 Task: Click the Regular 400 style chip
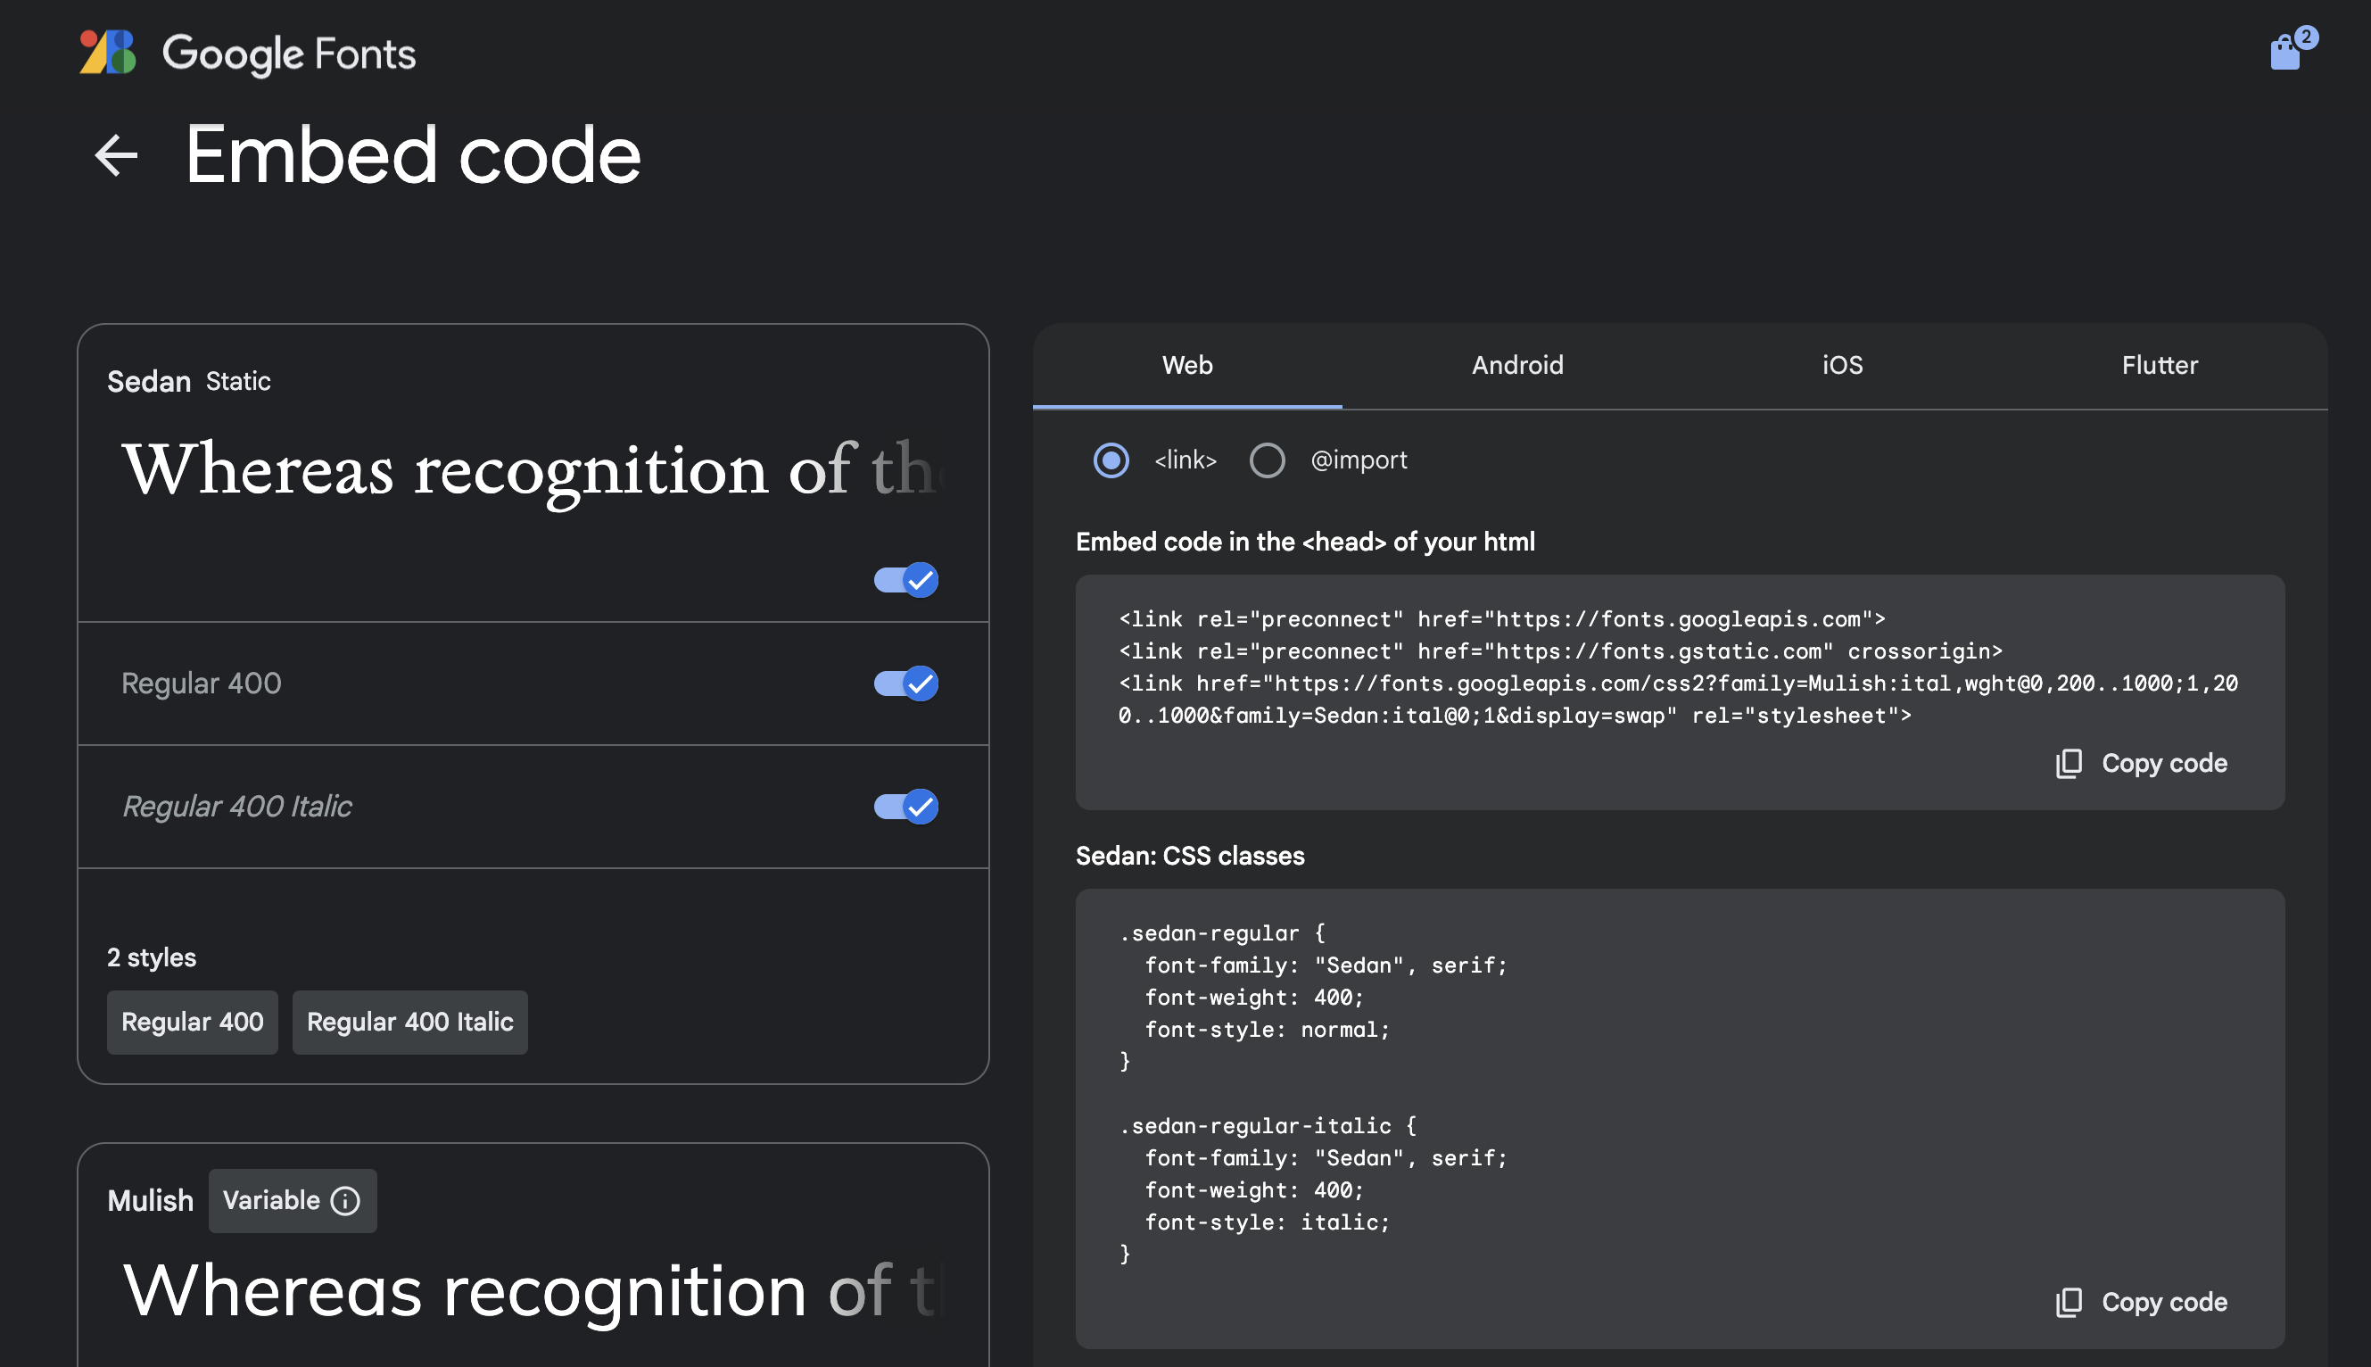[193, 1022]
